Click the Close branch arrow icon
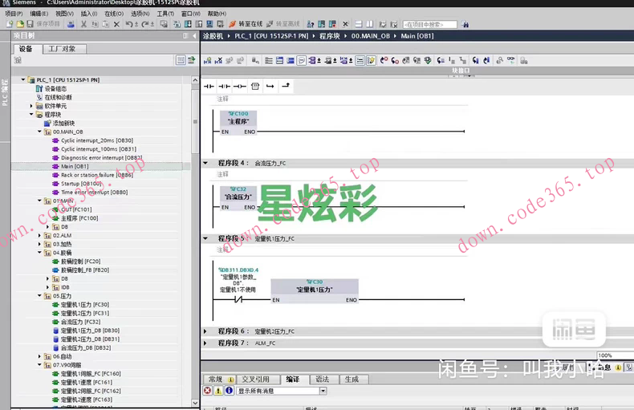The image size is (634, 410). tap(286, 86)
